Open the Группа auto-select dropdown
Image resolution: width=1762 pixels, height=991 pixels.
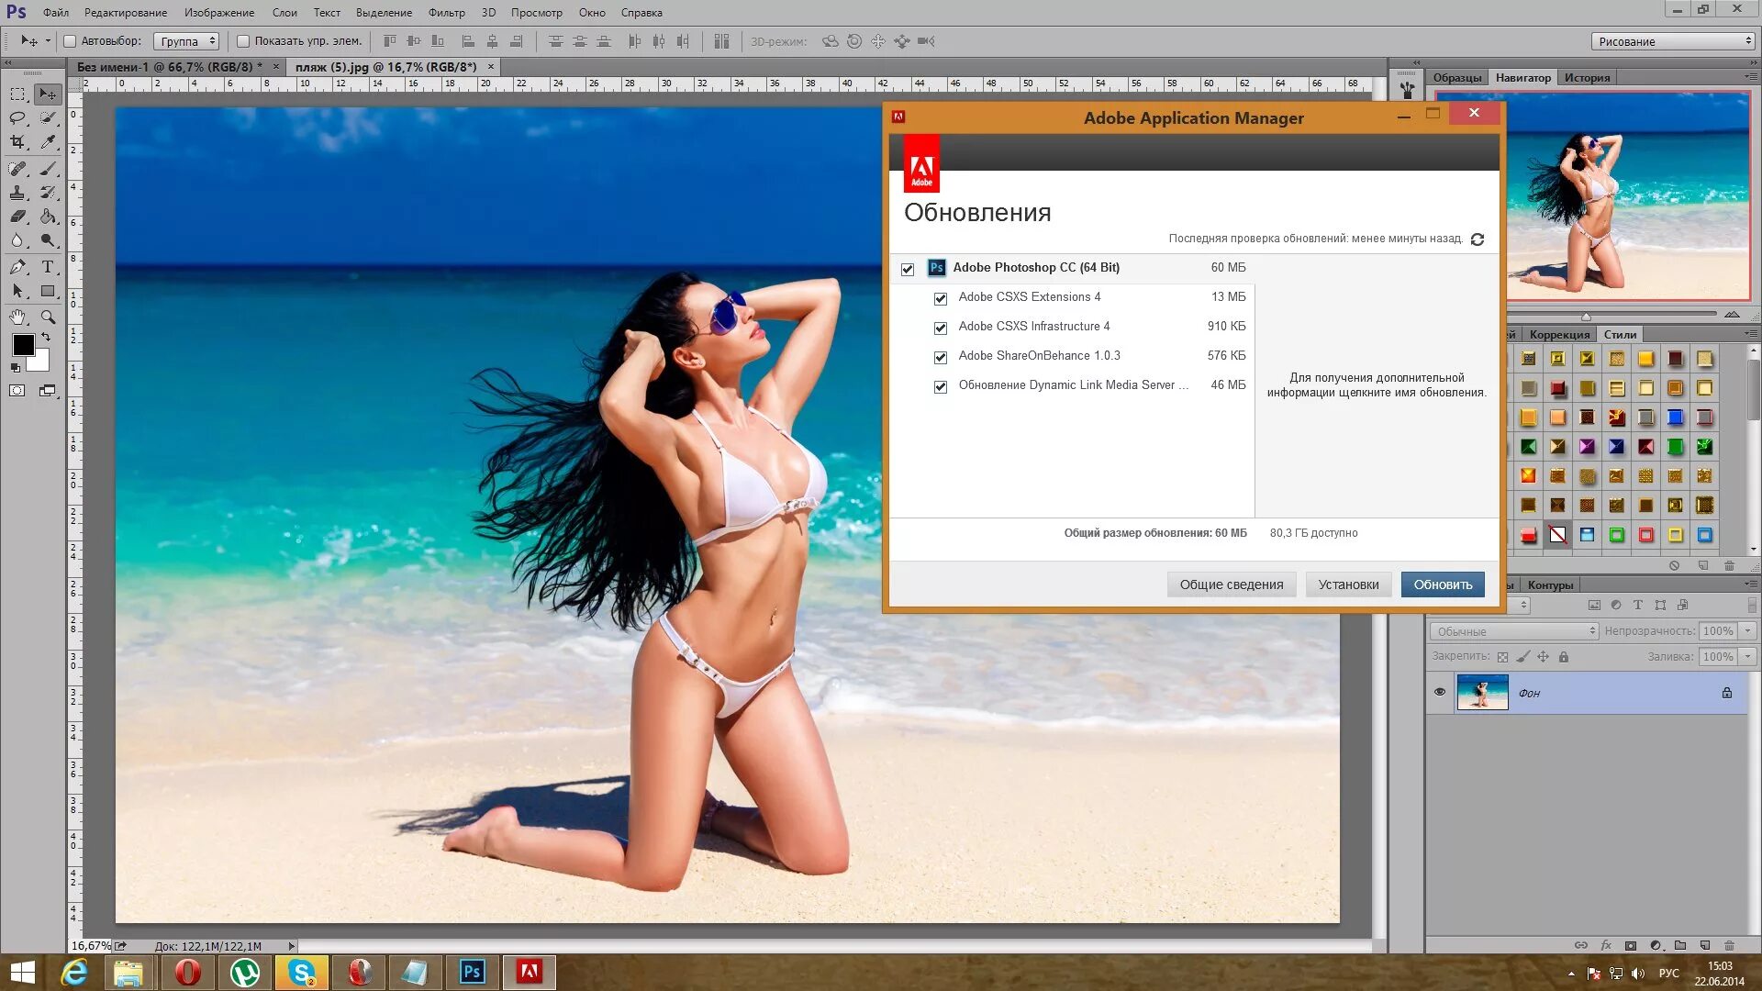coord(186,41)
